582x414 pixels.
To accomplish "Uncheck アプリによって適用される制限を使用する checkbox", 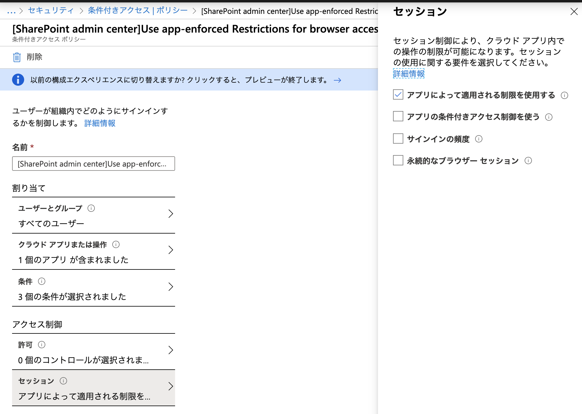I will click(x=398, y=95).
